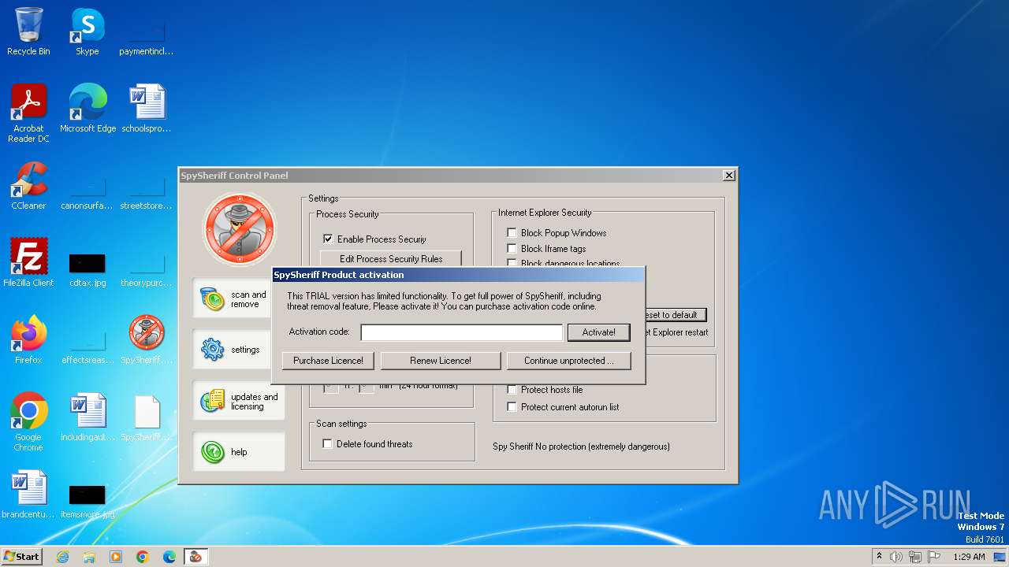Select Microsoft Edge desktop shortcut
Image resolution: width=1009 pixels, height=567 pixels.
[x=87, y=109]
